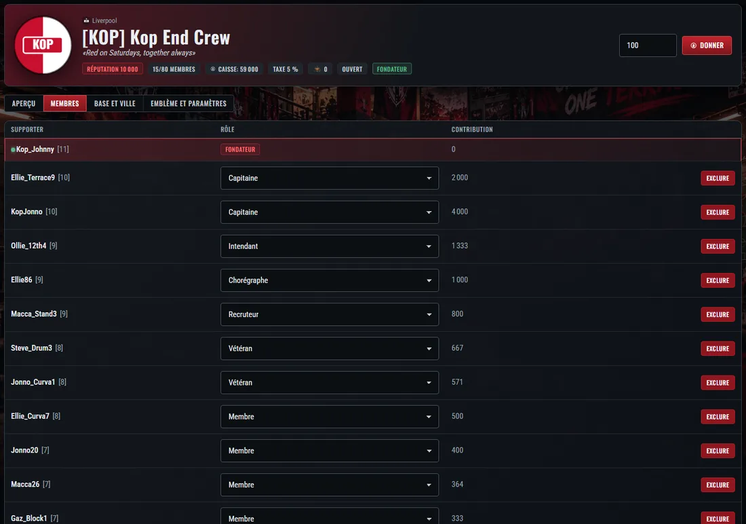
Task: Click Exclure on Ellie_Curva7's row
Action: click(x=718, y=416)
